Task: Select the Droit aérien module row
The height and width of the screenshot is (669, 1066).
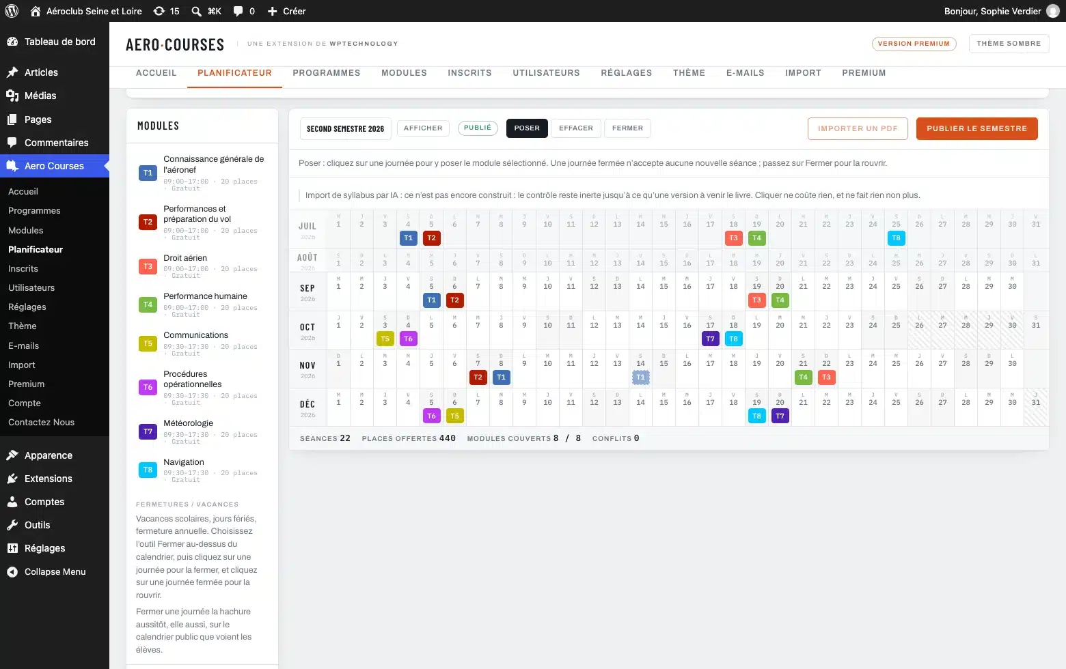Action: [x=202, y=266]
